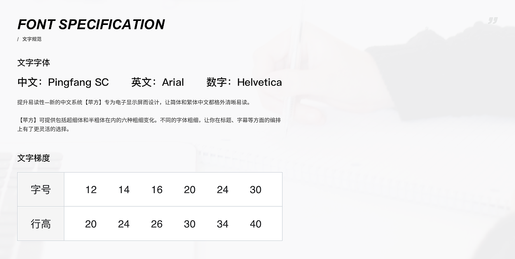Click line height 20 in 行高 row

91,224
